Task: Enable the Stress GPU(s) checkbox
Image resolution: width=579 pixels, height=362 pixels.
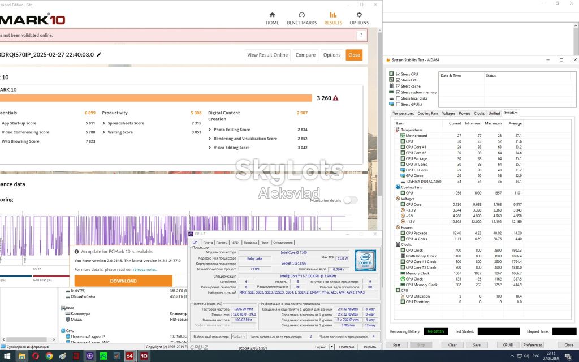Action: (x=398, y=104)
